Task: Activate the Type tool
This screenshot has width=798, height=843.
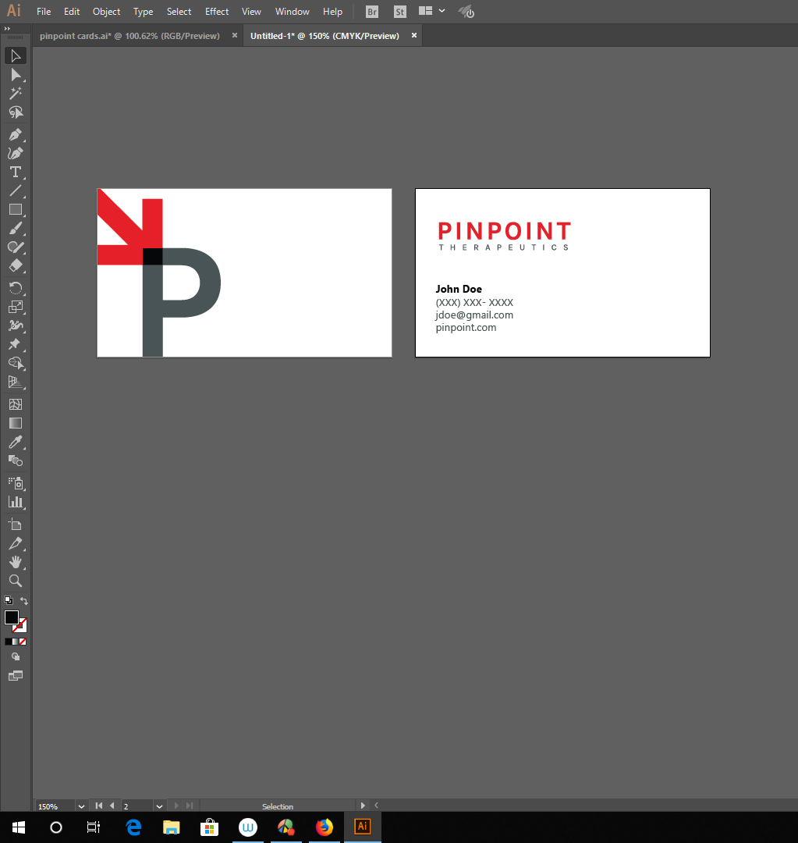Action: pyautogui.click(x=15, y=172)
